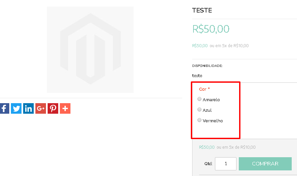Viewport: 297px width, 176px height.
Task: Click the teste availability text
Action: coord(197,75)
